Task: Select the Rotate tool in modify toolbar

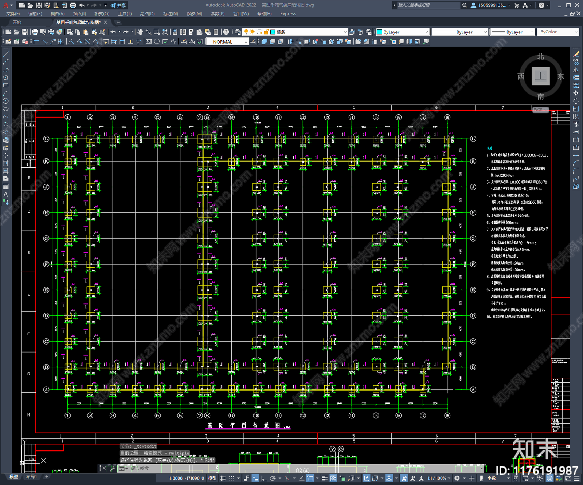Action: 576,101
